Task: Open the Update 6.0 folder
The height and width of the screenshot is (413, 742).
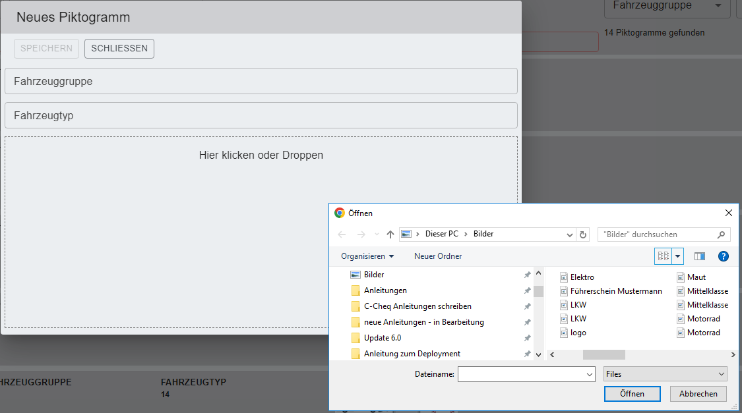Action: coord(382,338)
